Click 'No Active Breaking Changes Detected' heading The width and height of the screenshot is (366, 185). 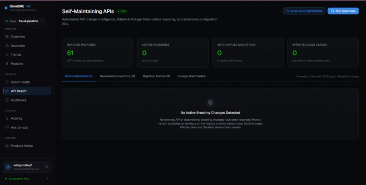pyautogui.click(x=210, y=113)
